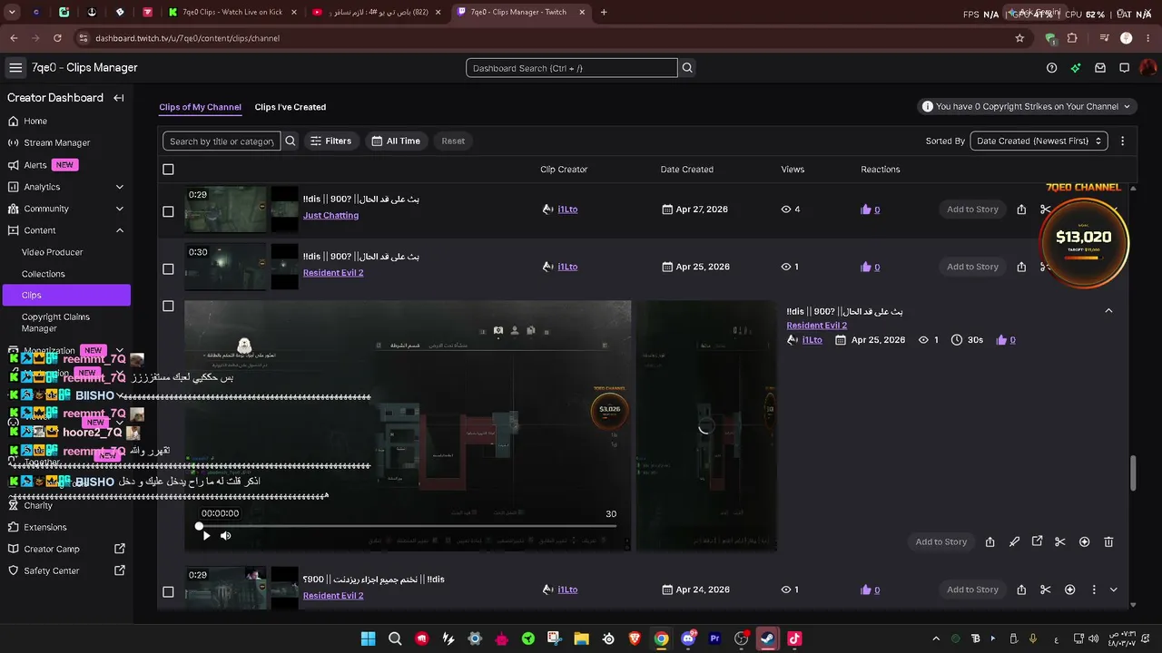Click the clip video progress bar
Viewport: 1162px width, 653px height.
408,526
